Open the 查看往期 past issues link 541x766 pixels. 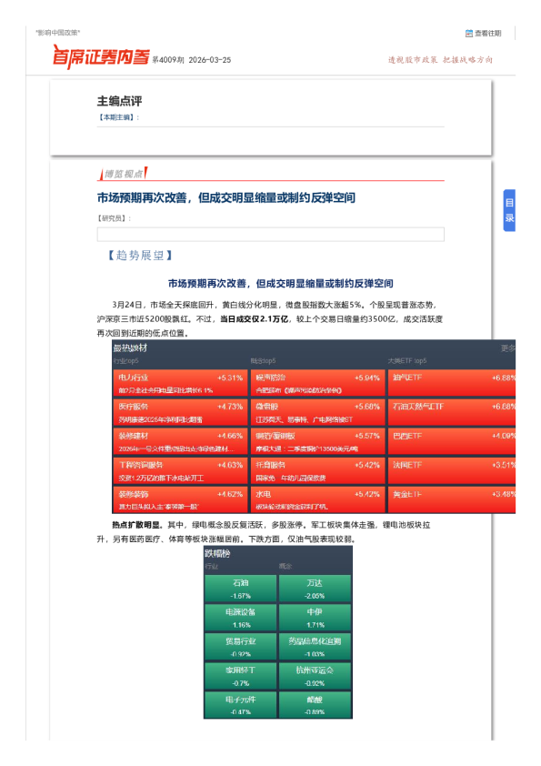pos(487,34)
